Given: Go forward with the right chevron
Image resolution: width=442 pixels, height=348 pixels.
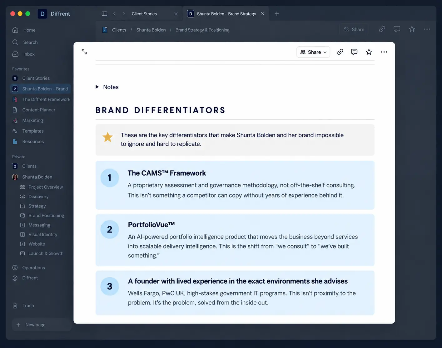Looking at the screenshot, I should [124, 14].
